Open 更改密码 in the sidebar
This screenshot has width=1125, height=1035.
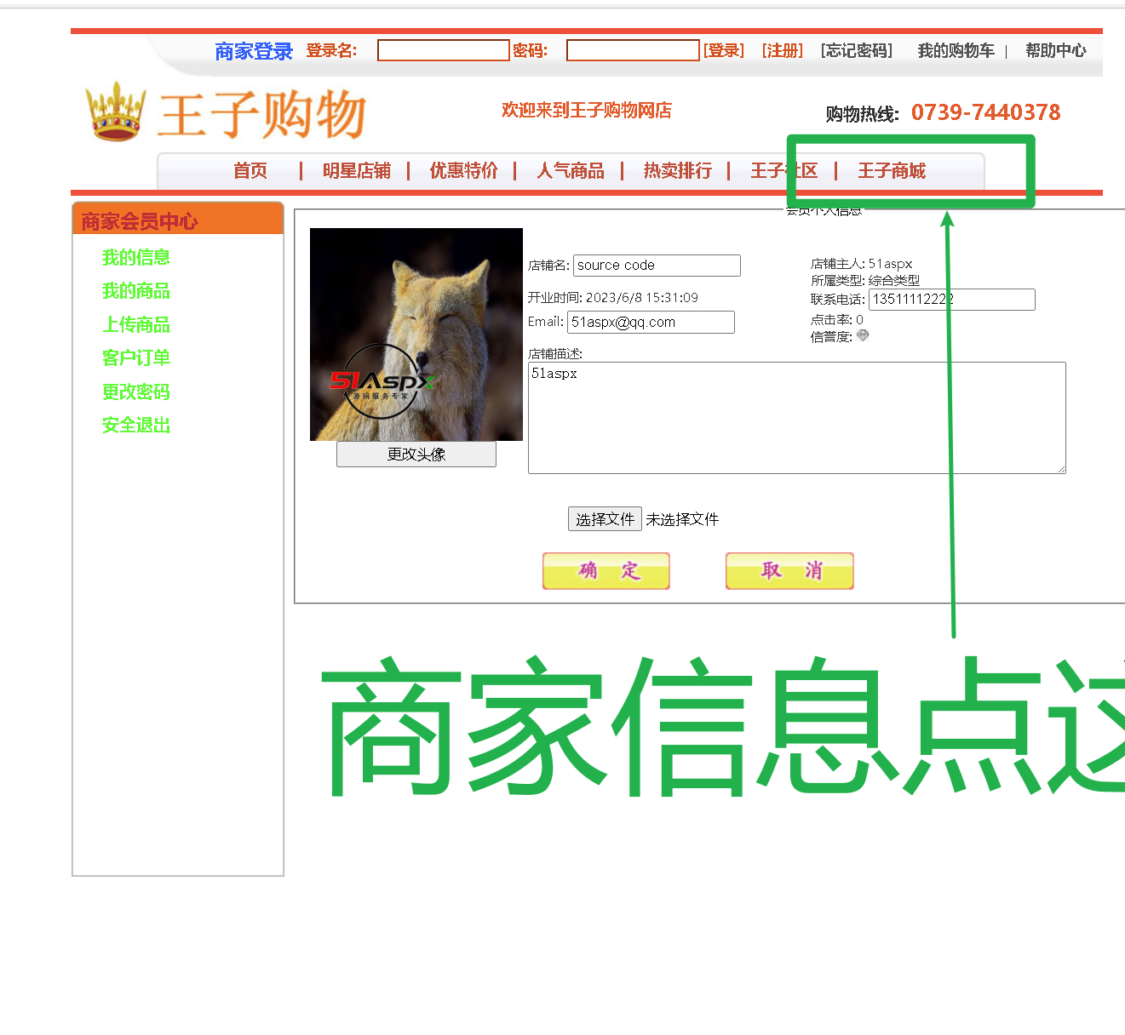pos(136,392)
